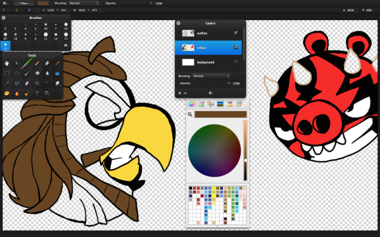This screenshot has width=380, height=237.
Task: Toggle visibility of colour layer
Action: point(236,47)
